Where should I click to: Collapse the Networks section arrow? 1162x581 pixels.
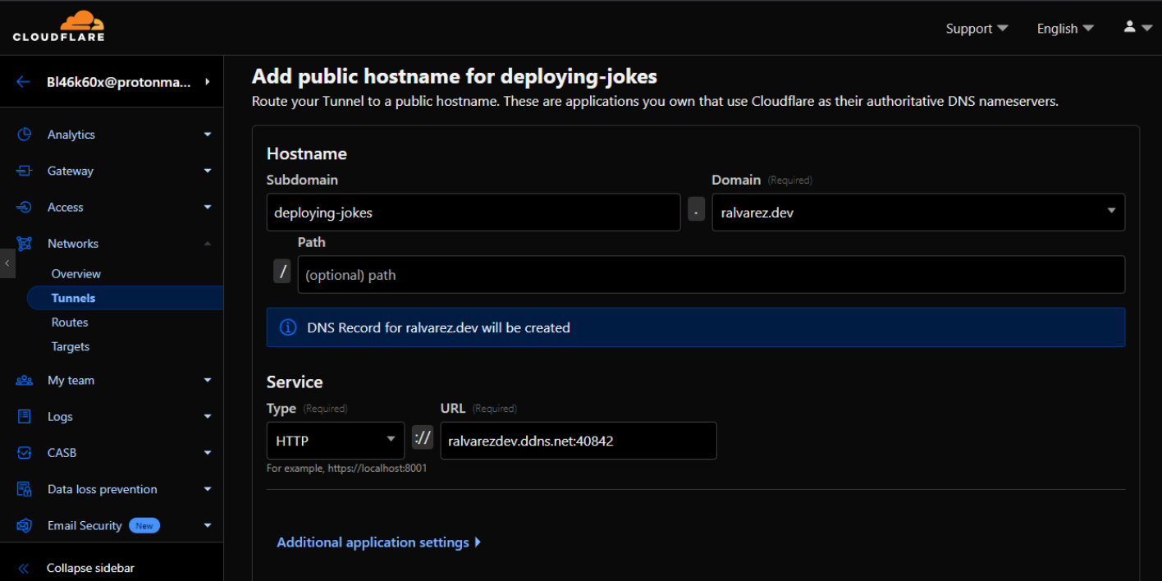(x=208, y=244)
